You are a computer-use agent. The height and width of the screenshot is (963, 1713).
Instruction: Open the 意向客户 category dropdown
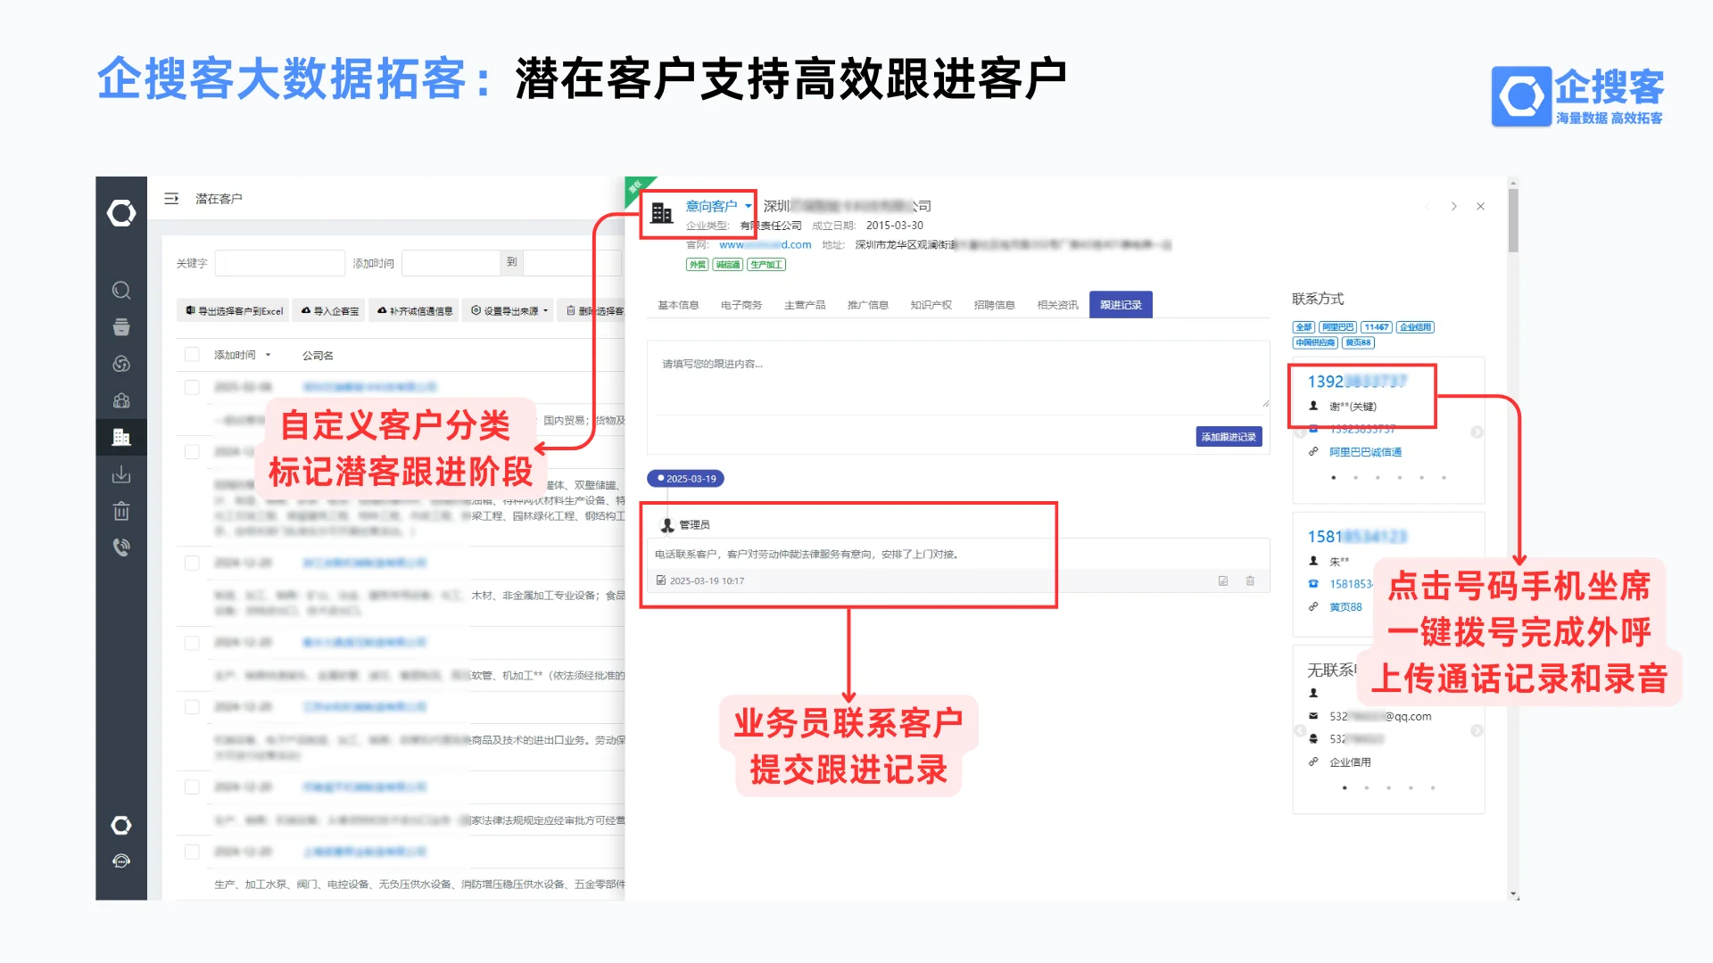[x=718, y=206]
